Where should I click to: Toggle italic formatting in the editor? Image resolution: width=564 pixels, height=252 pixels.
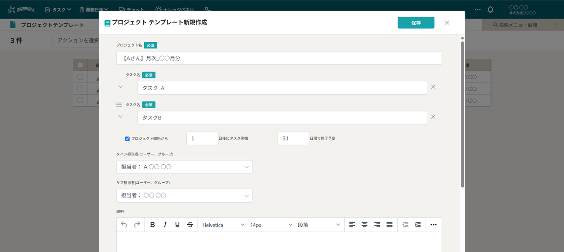[x=165, y=225]
